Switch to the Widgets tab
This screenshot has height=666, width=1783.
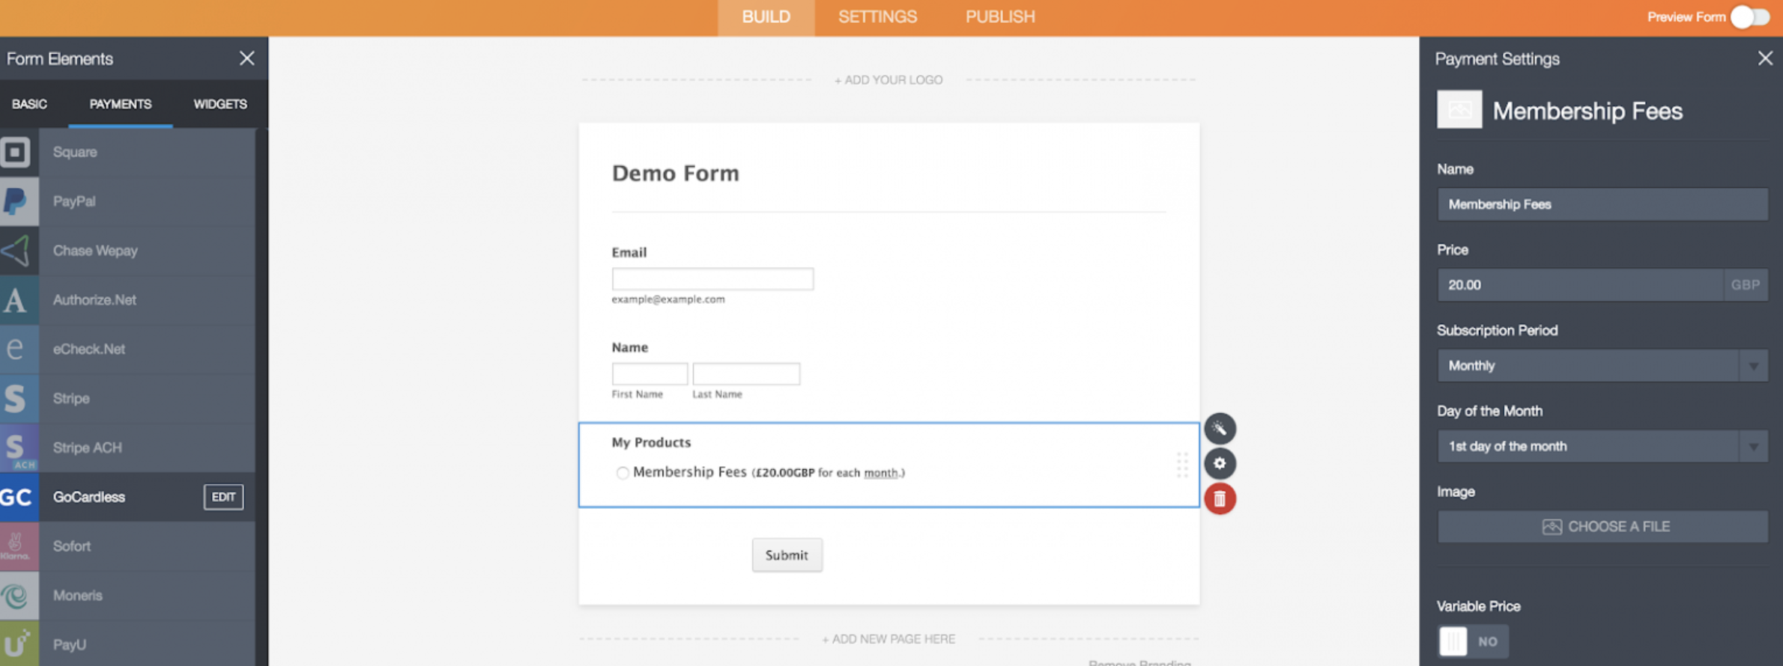pos(220,104)
